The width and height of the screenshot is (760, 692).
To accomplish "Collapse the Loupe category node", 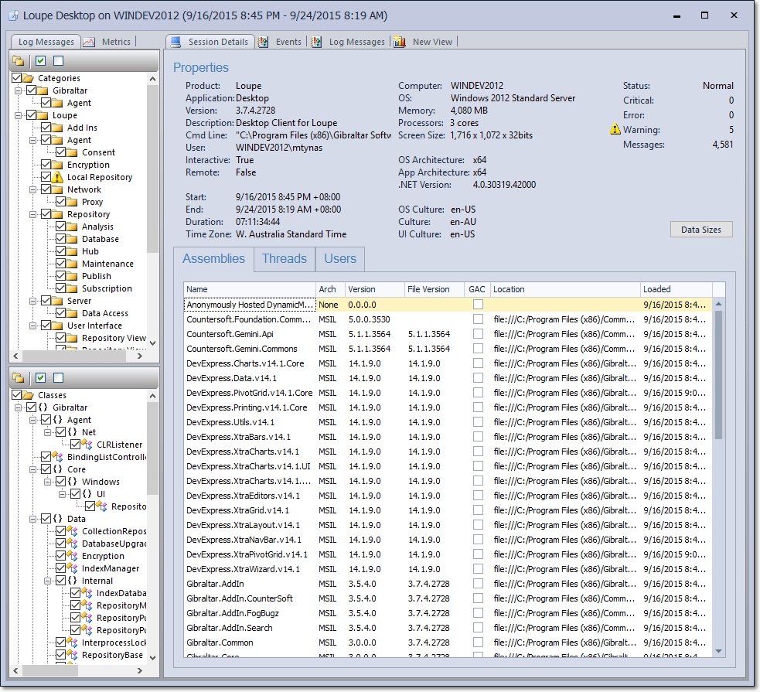I will (18, 115).
